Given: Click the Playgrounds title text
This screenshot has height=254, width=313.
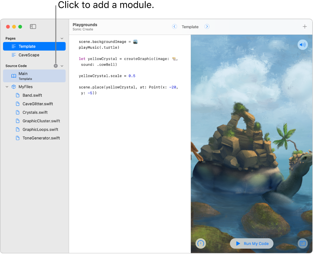Looking at the screenshot, I should (x=85, y=25).
